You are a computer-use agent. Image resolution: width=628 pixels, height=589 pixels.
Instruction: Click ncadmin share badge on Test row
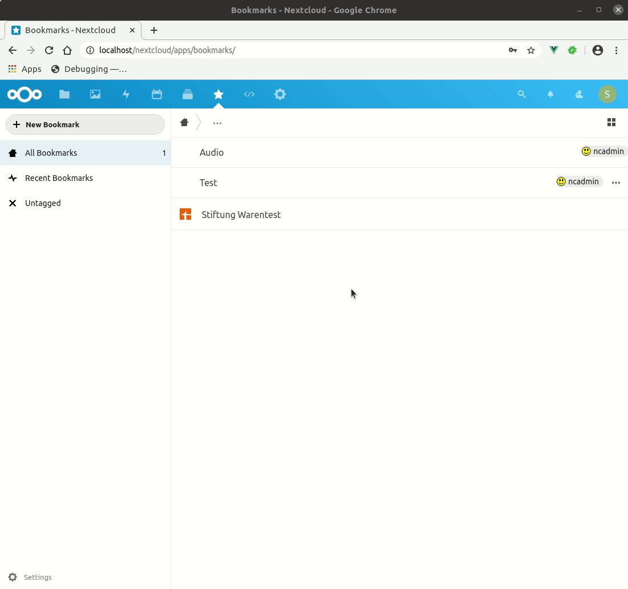pyautogui.click(x=579, y=181)
